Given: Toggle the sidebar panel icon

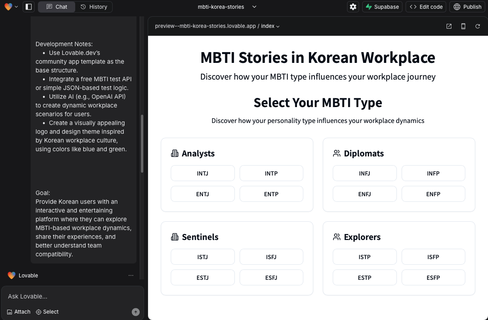Looking at the screenshot, I should click(x=28, y=7).
